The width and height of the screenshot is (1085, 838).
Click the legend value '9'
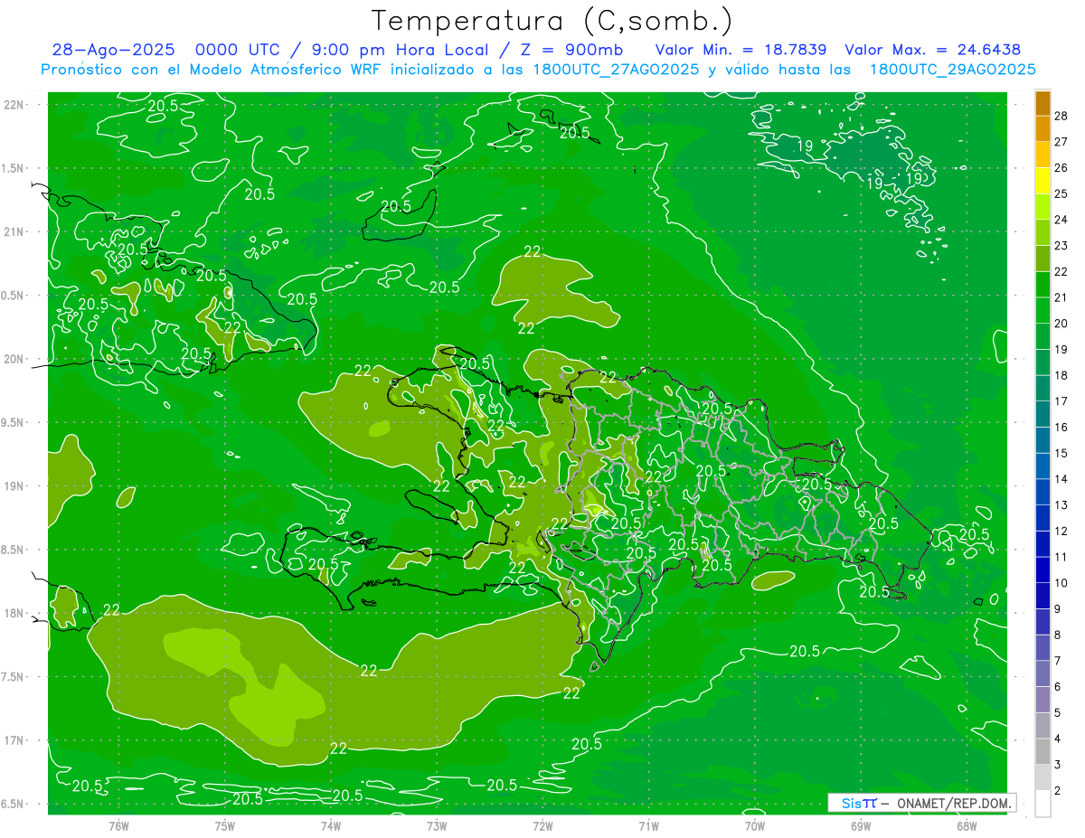[1059, 608]
